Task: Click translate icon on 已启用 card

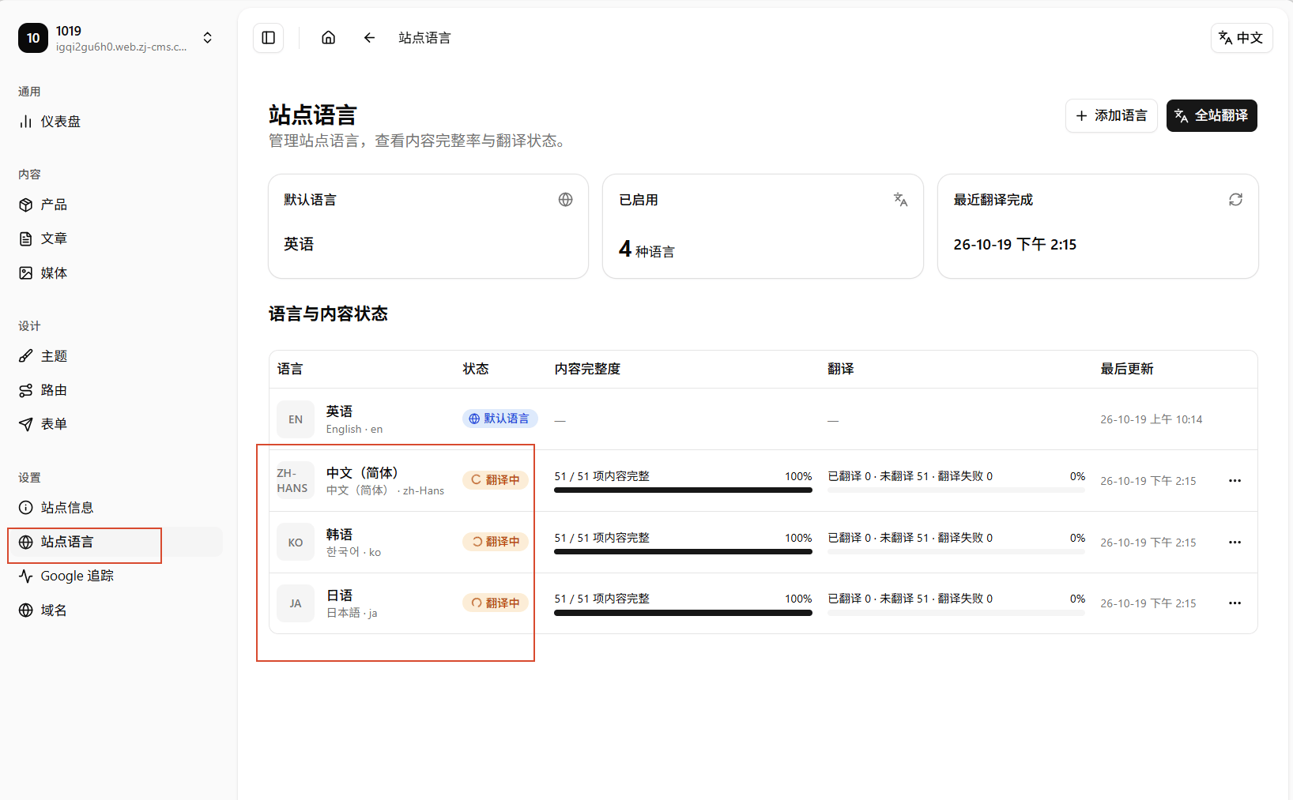Action: [900, 200]
